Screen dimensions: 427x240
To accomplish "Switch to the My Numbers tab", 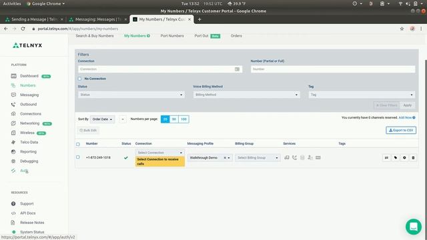I will 135,35.
